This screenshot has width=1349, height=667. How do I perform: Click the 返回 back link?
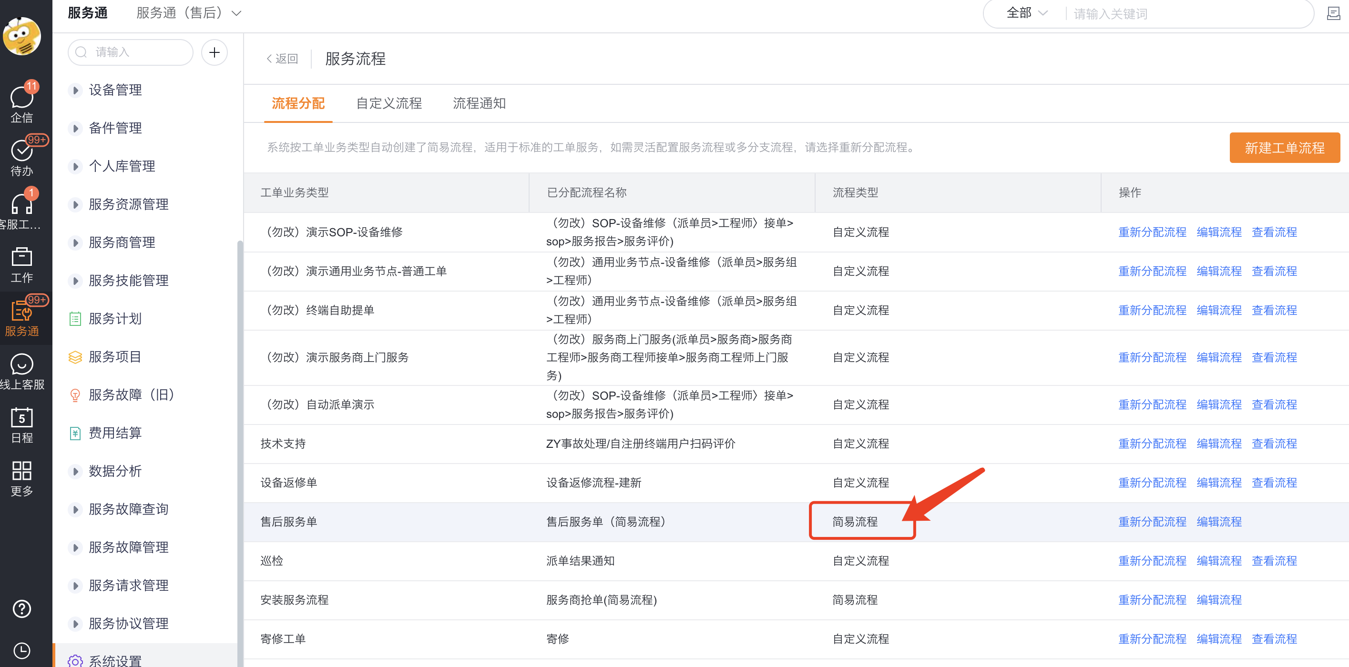283,59
